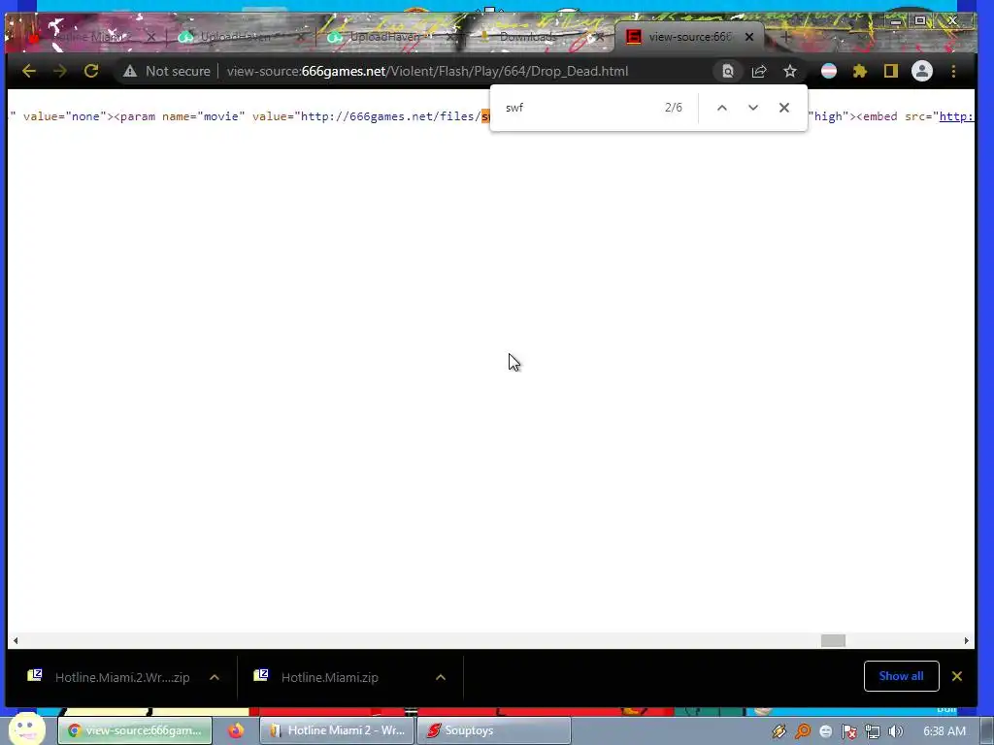994x745 pixels.
Task: Switch to Hotline Miami 2 taskbar window
Action: click(x=337, y=730)
